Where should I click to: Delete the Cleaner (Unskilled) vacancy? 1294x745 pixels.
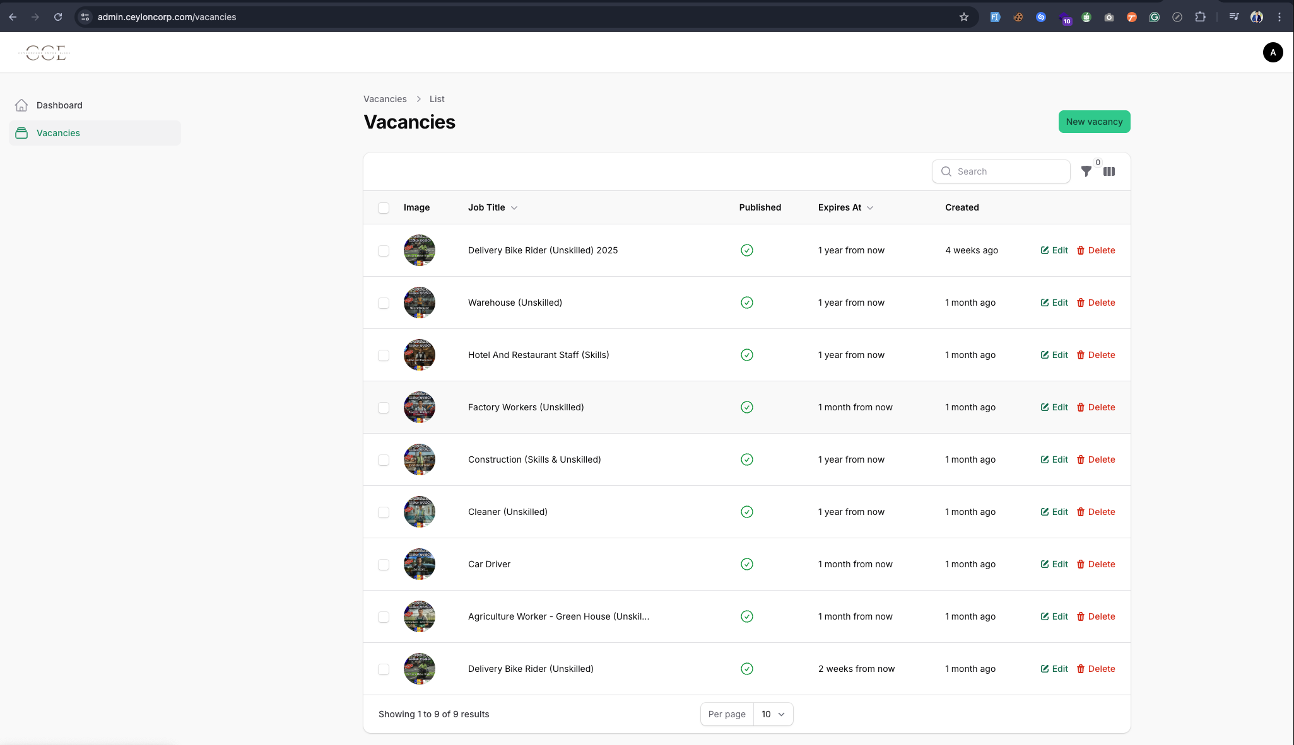point(1096,512)
